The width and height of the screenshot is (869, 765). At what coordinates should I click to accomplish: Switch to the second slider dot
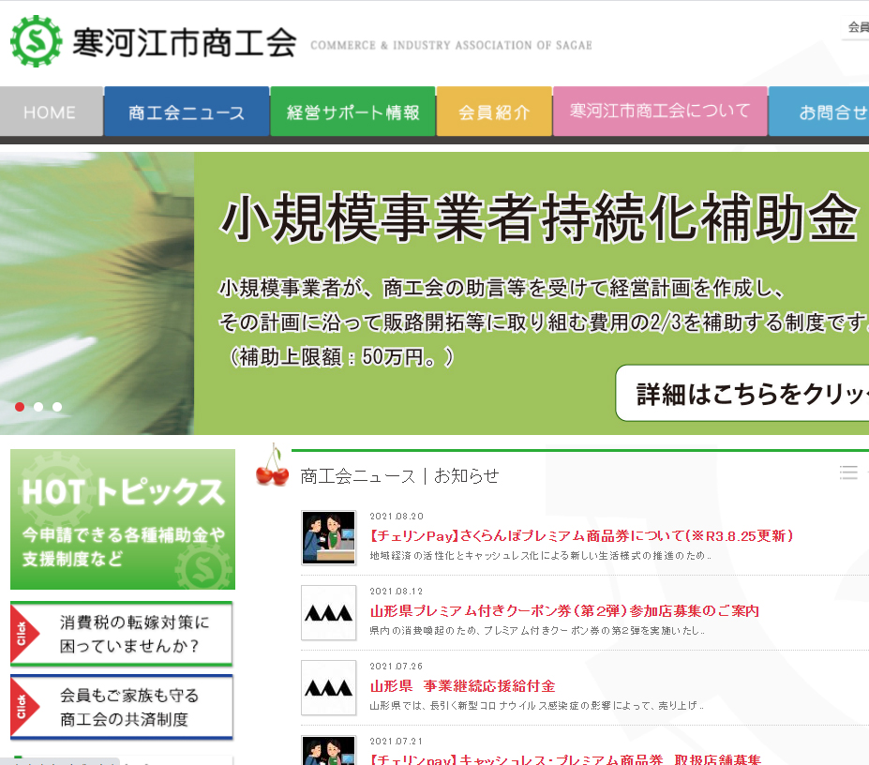[38, 407]
